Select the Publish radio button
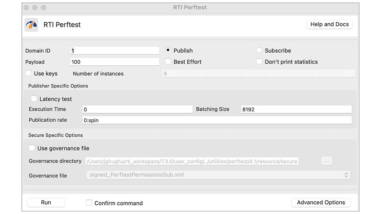 [x=168, y=50]
